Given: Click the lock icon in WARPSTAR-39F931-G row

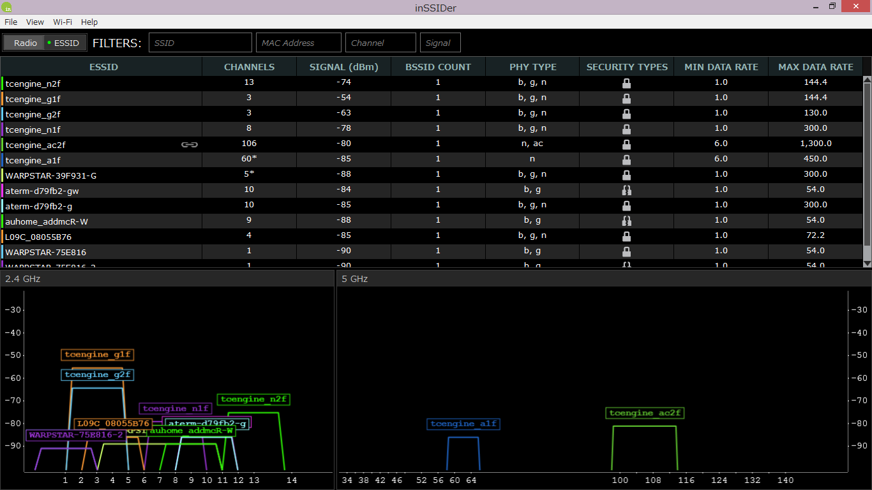Looking at the screenshot, I should (x=627, y=175).
